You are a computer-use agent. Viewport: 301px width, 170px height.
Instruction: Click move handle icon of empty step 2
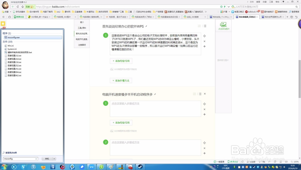pyautogui.click(x=204, y=143)
